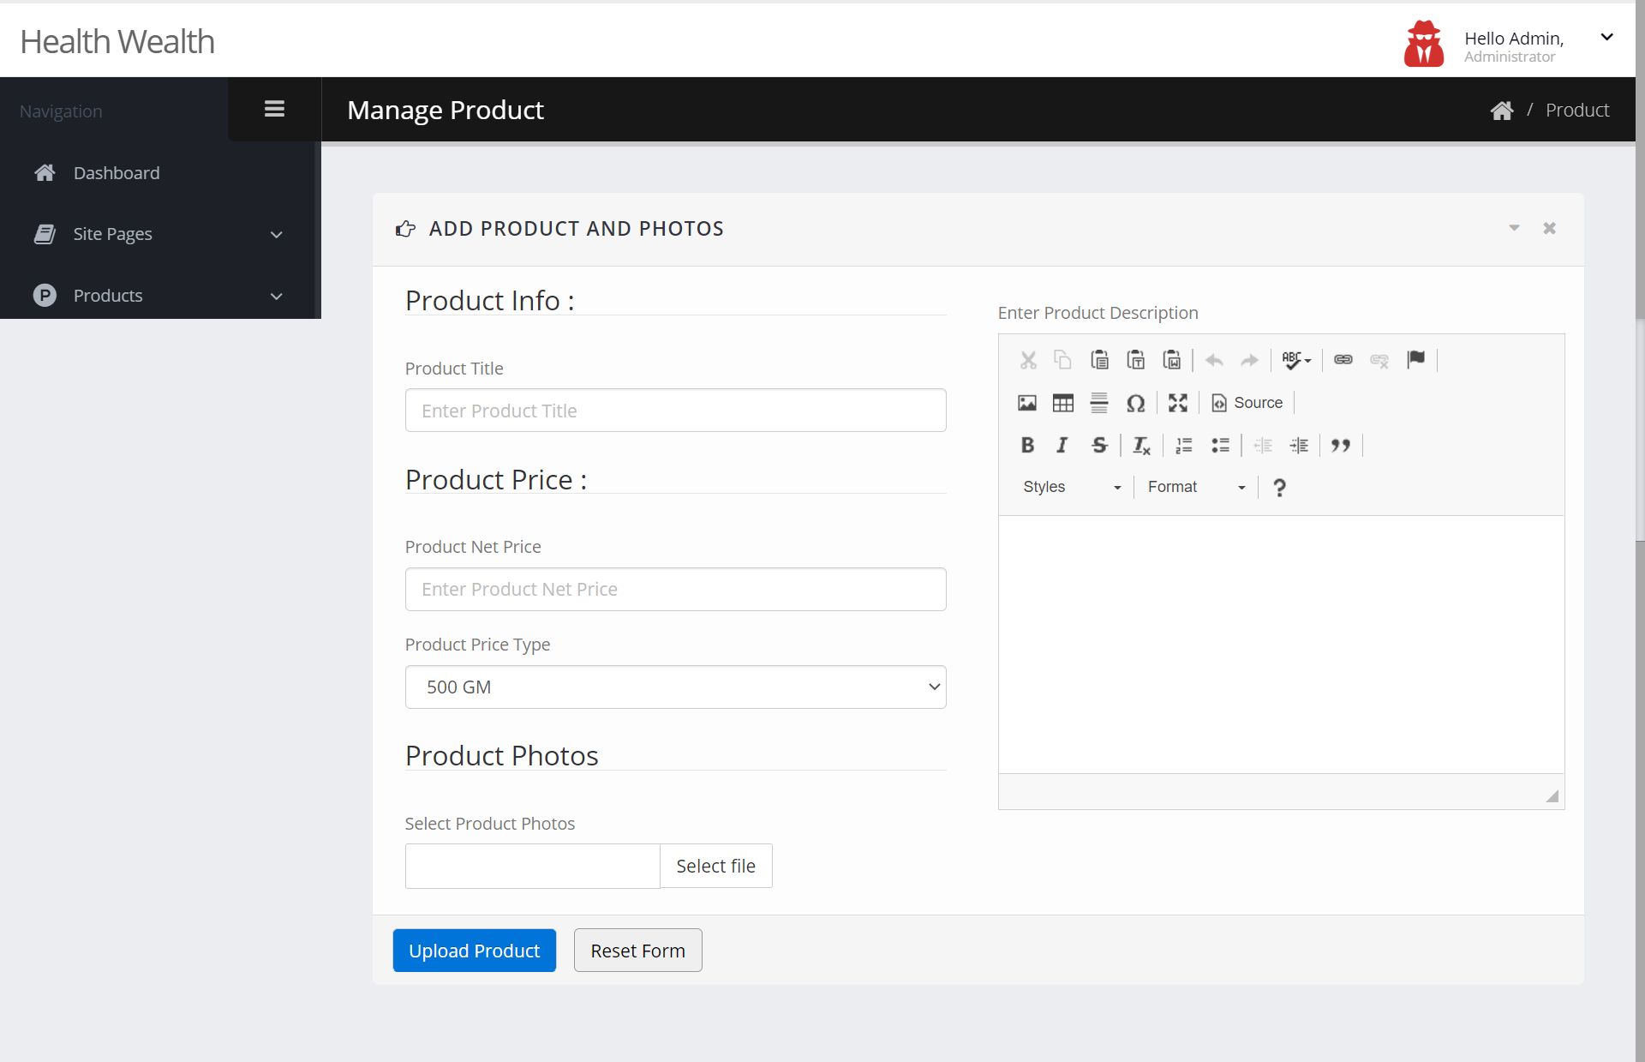Image resolution: width=1645 pixels, height=1062 pixels.
Task: Click the Upload Product button
Action: (x=474, y=951)
